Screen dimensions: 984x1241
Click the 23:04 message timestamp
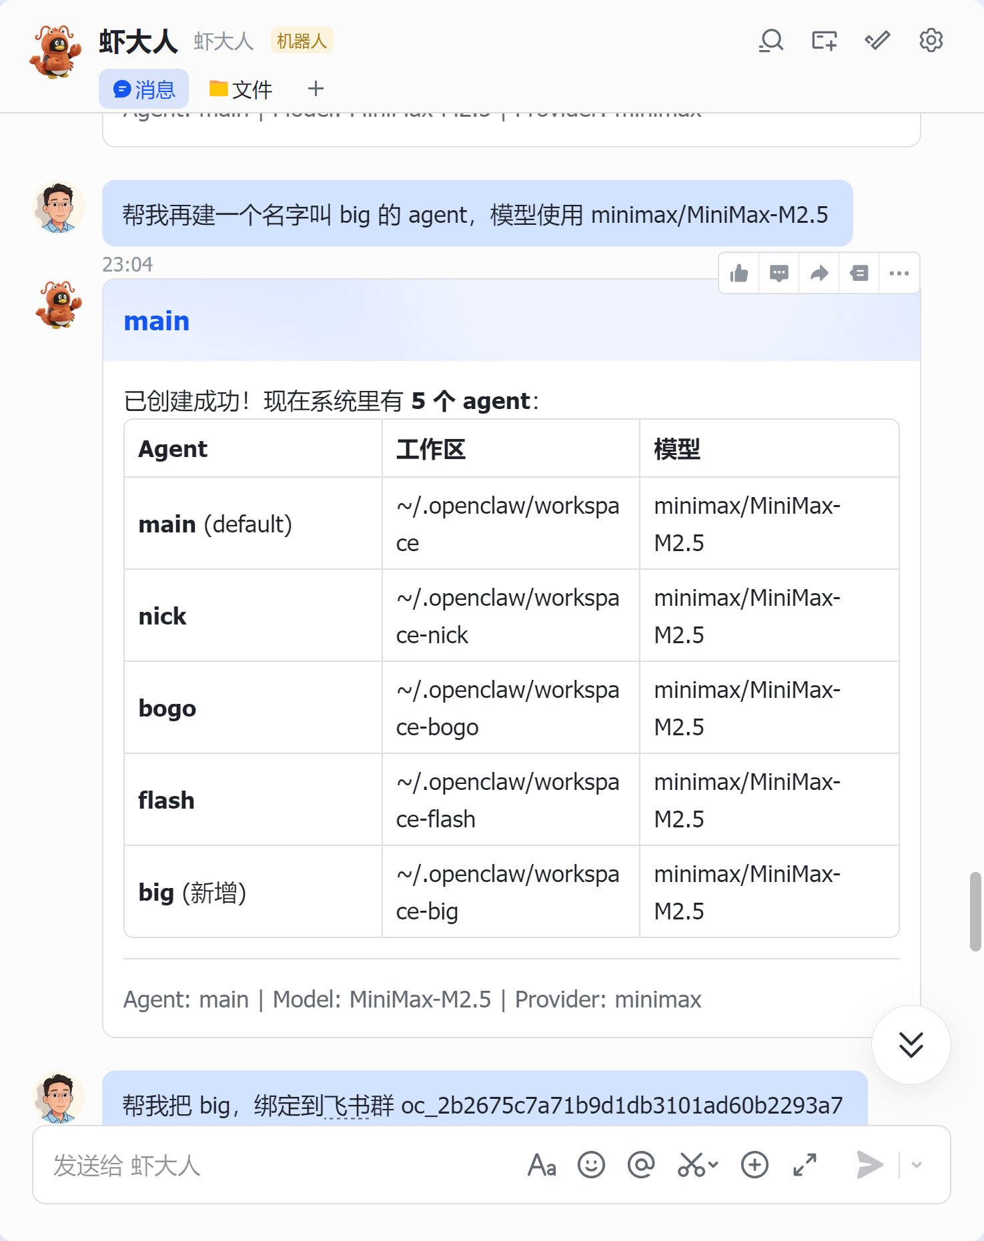pos(127,264)
